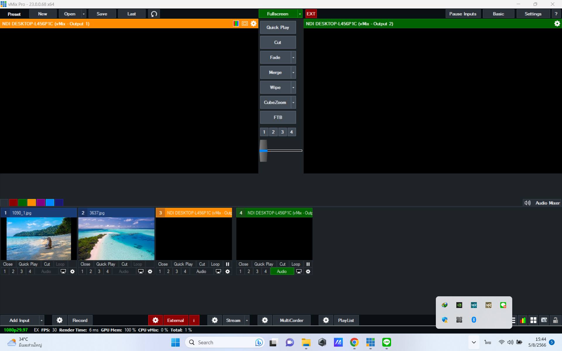Expand the Open preset dropdown arrow

(x=84, y=14)
